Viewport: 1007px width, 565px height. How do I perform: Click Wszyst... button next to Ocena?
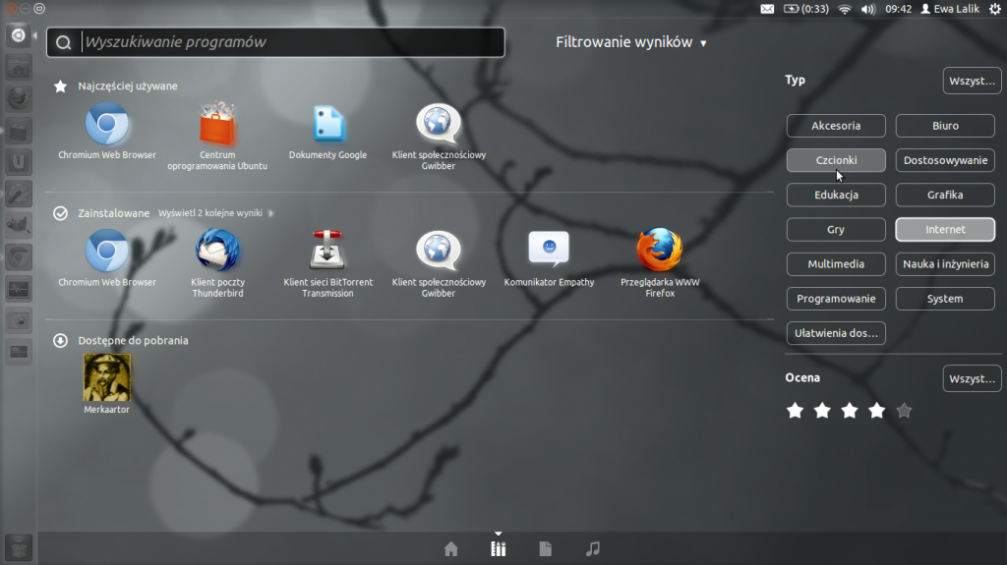pos(972,379)
